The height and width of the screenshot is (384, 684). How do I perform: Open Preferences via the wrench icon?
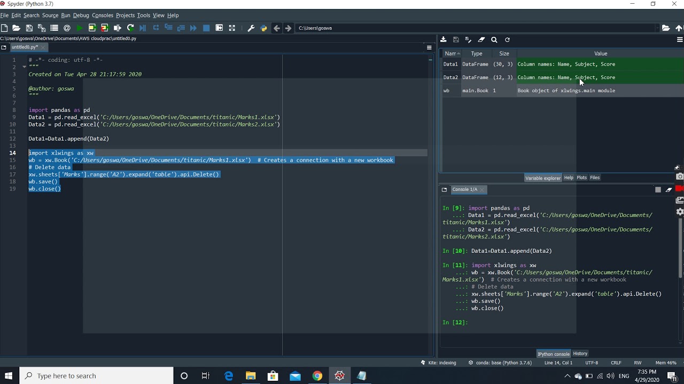pos(251,28)
